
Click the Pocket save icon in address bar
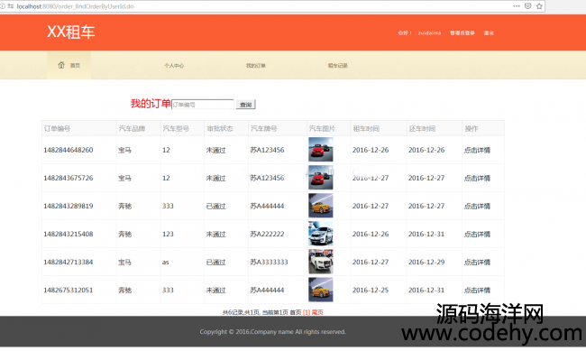[527, 6]
